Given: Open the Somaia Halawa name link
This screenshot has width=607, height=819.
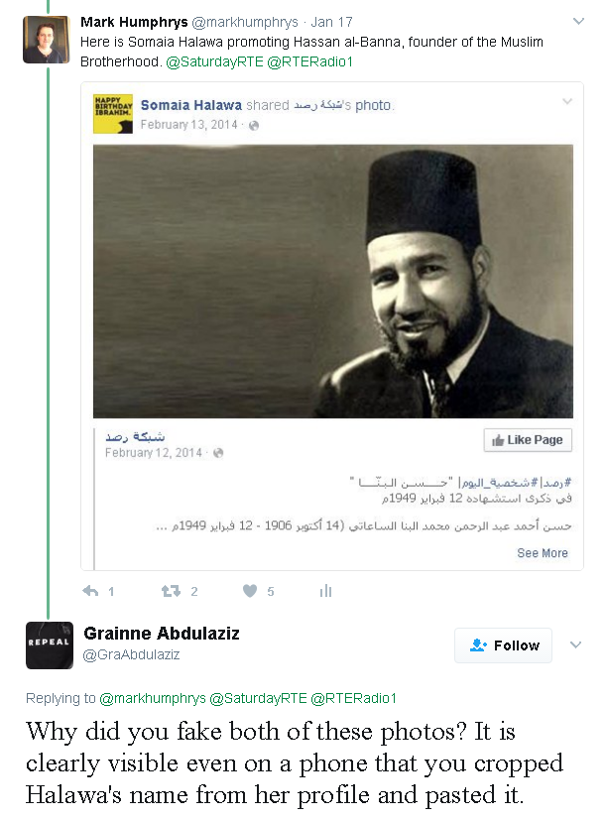Looking at the screenshot, I should (191, 105).
